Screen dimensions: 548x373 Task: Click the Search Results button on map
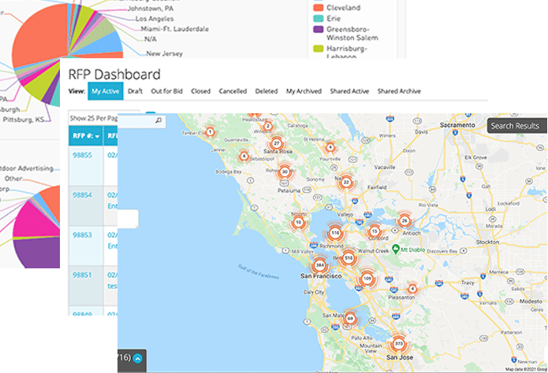[x=517, y=126]
